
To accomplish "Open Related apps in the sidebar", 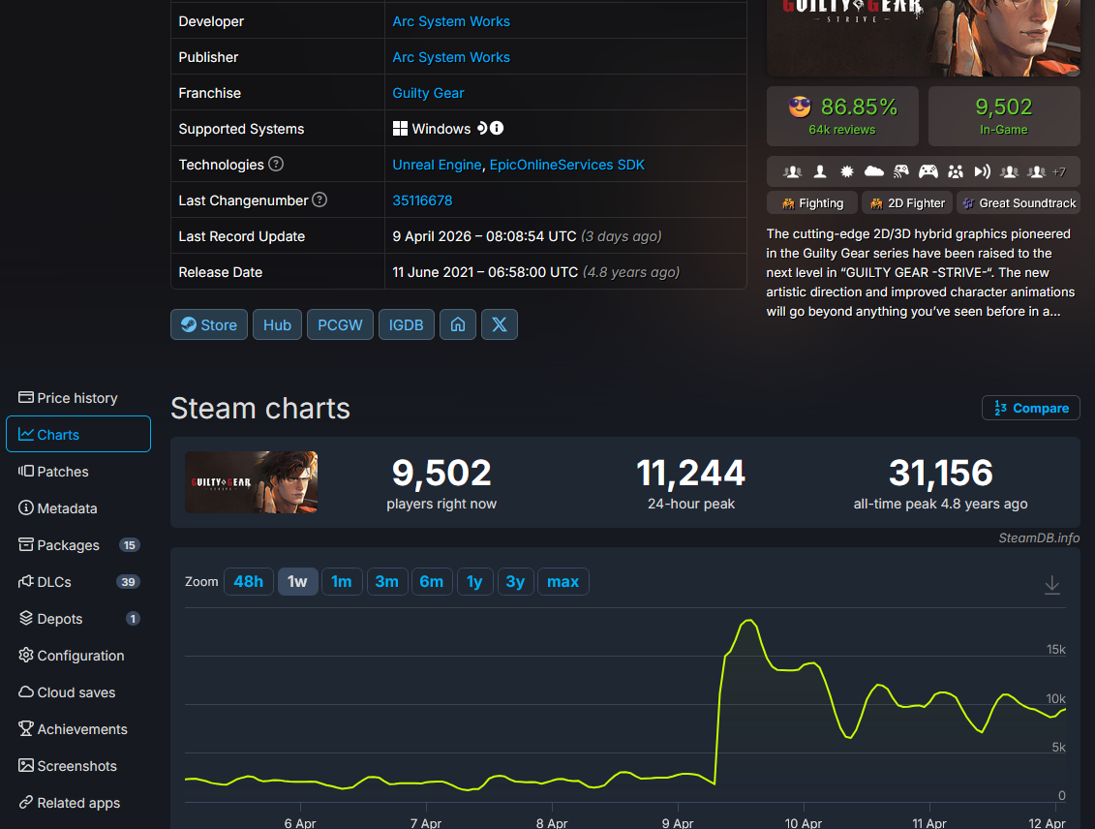I will tap(78, 803).
